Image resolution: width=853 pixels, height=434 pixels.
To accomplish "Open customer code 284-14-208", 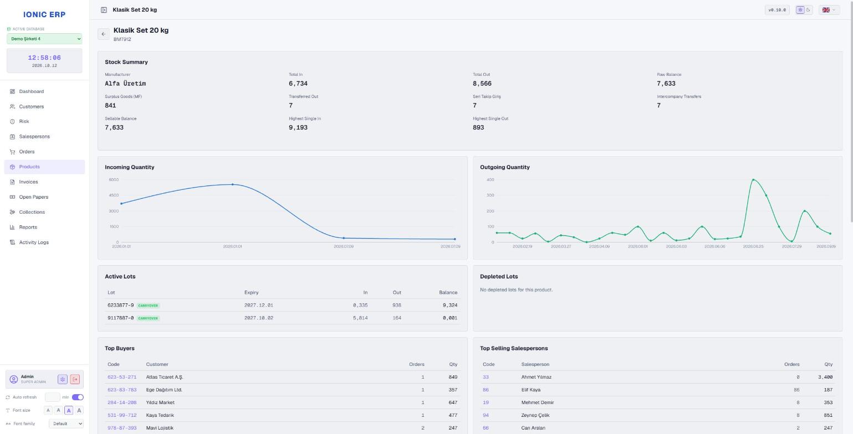I will pyautogui.click(x=122, y=402).
